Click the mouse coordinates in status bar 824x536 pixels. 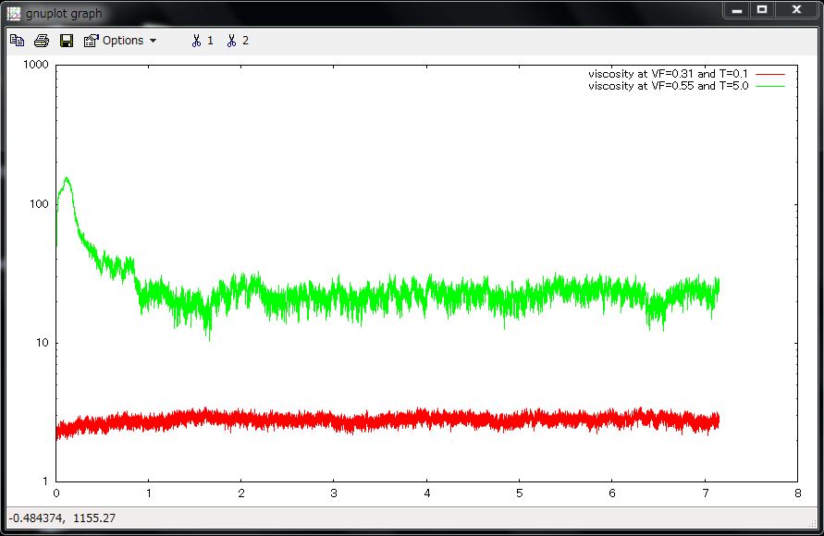(63, 519)
